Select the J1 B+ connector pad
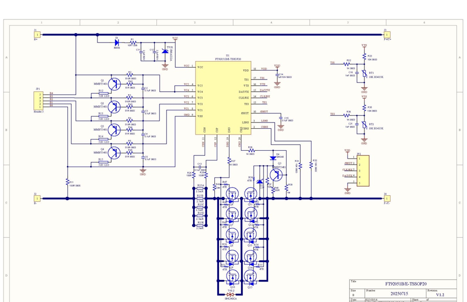The height and width of the screenshot is (302, 467). (37, 34)
